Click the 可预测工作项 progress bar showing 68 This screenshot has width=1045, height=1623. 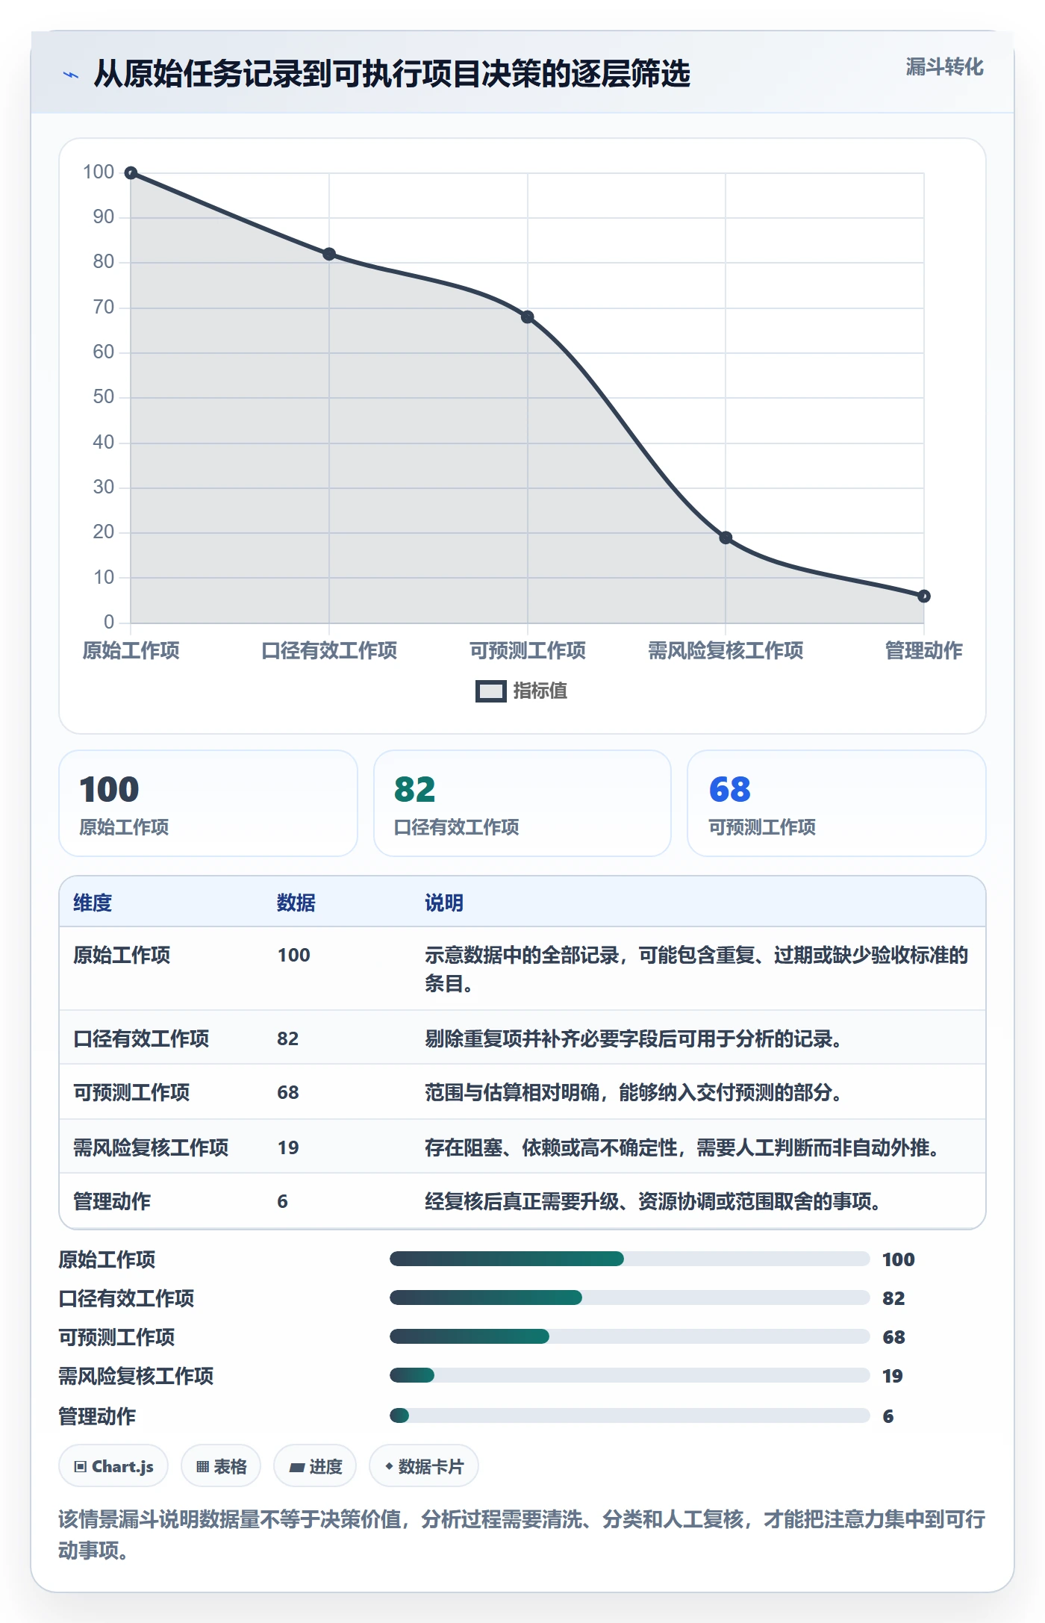[x=630, y=1336]
